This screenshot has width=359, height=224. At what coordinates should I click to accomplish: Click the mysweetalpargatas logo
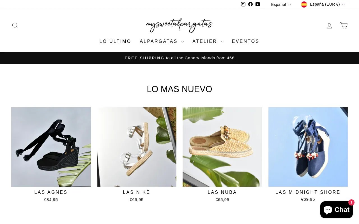click(x=179, y=25)
